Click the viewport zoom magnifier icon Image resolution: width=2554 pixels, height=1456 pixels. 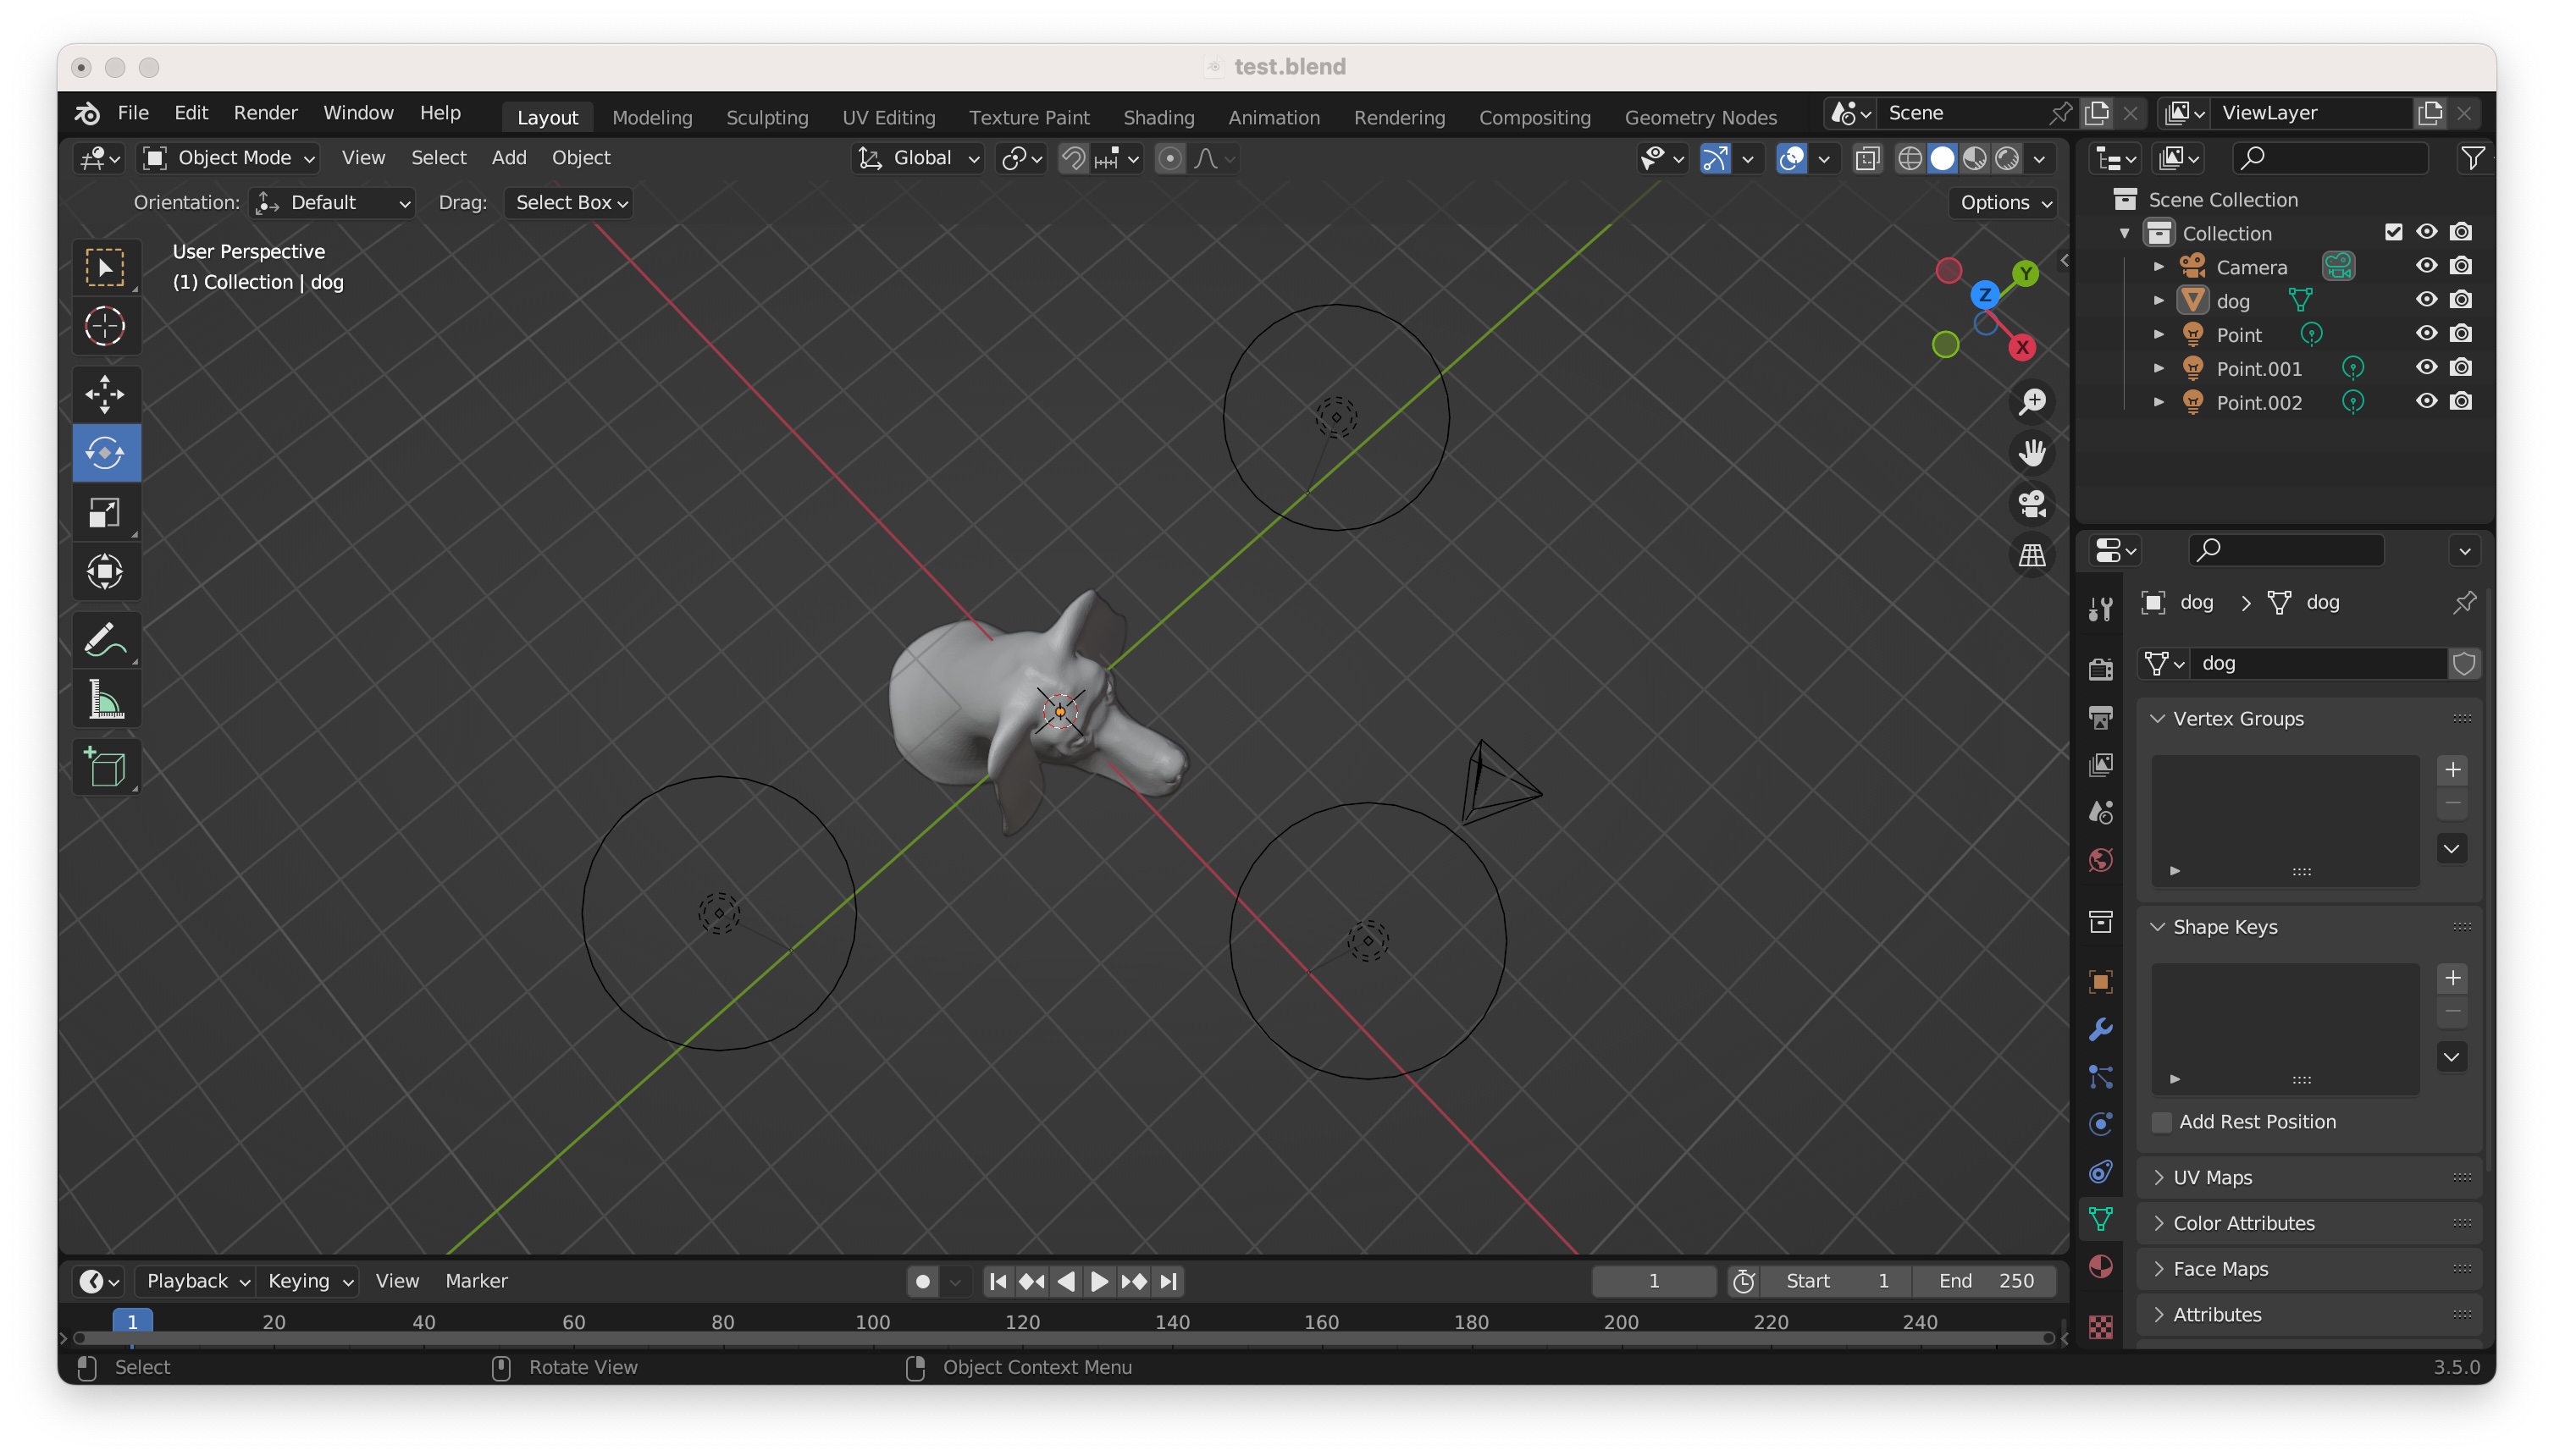tap(2032, 402)
